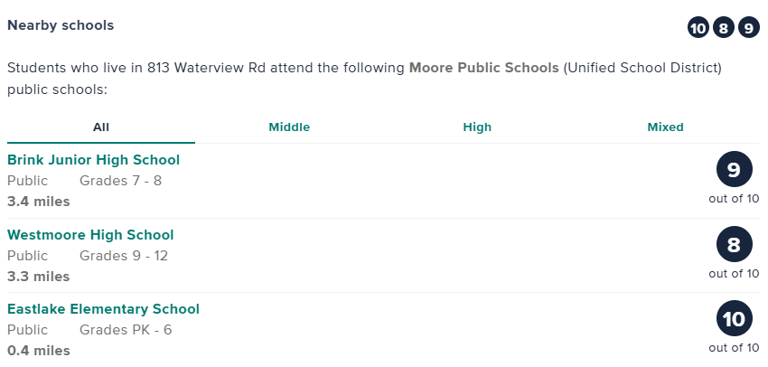Show the Mixed schools tab
768x367 pixels.
(665, 127)
